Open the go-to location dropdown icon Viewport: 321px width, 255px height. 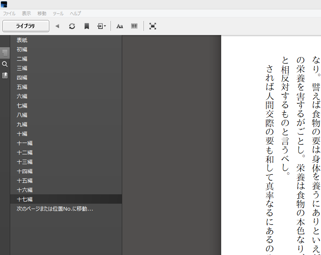(101, 26)
